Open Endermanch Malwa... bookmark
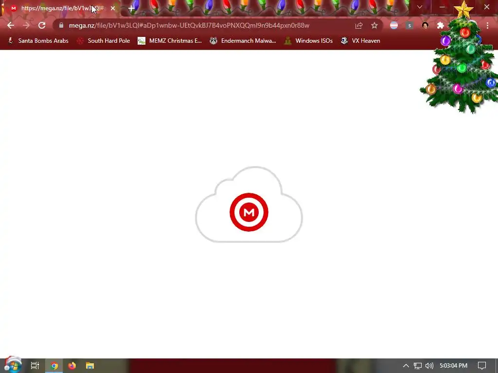This screenshot has height=373, width=498. click(x=243, y=41)
